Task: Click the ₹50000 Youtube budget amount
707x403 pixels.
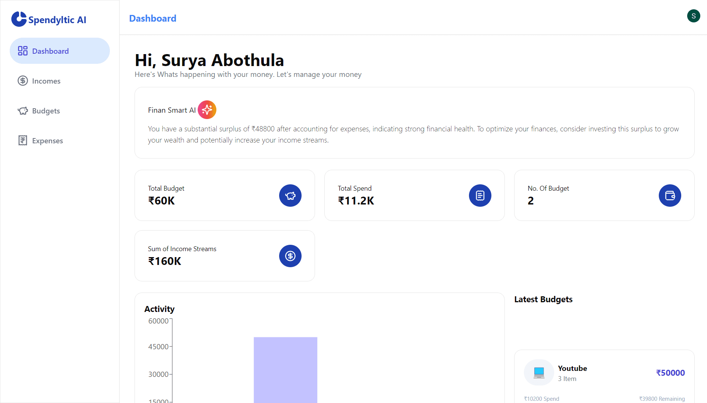Action: click(670, 373)
